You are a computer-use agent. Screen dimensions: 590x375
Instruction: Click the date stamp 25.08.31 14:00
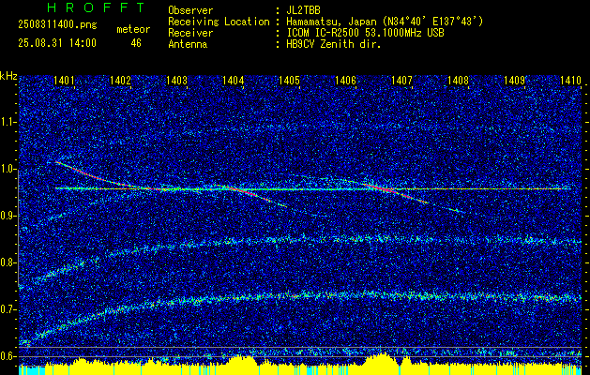57,43
